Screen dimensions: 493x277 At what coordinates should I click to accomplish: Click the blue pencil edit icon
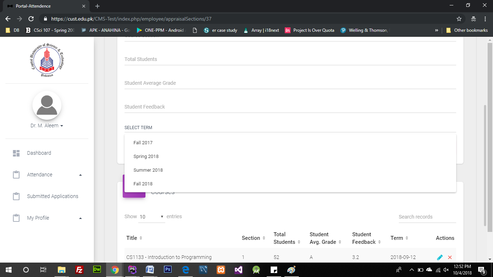click(440, 257)
